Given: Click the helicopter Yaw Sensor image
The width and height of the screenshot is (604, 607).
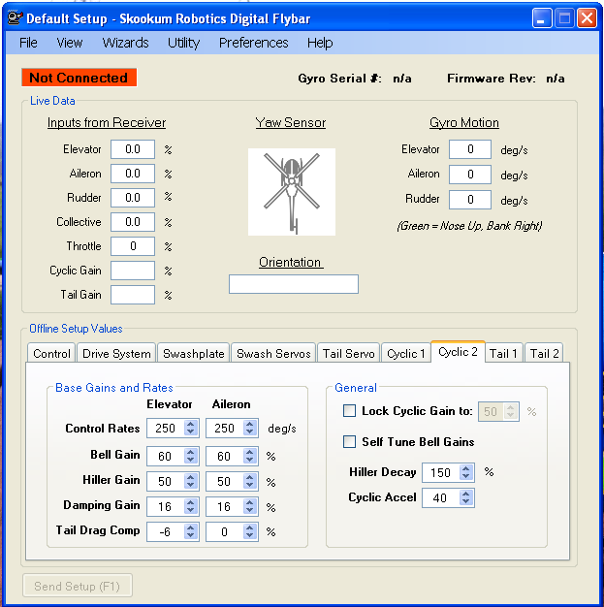Looking at the screenshot, I should (x=292, y=192).
